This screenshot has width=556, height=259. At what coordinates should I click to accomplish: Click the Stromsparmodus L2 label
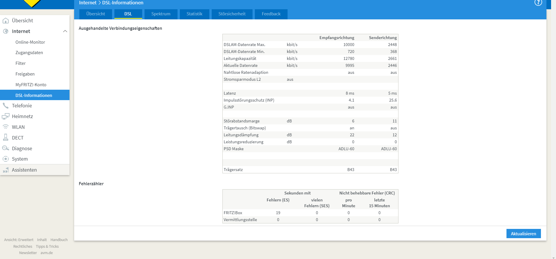click(242, 79)
